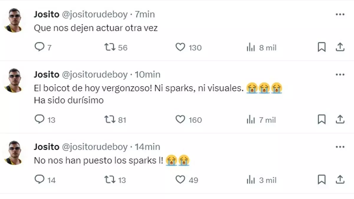Like the tweet with 160 likes
This screenshot has height=199, width=354.
pos(180,119)
